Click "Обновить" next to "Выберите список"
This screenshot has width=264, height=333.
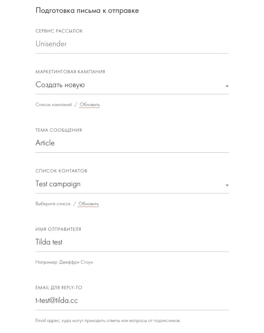point(89,204)
